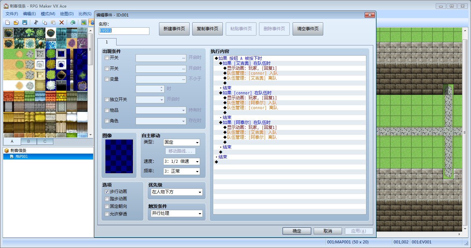
Task: Switch to tileset tab B
Action: (29, 141)
